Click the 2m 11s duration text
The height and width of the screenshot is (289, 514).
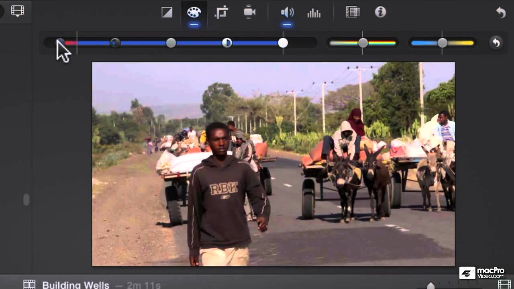144,285
